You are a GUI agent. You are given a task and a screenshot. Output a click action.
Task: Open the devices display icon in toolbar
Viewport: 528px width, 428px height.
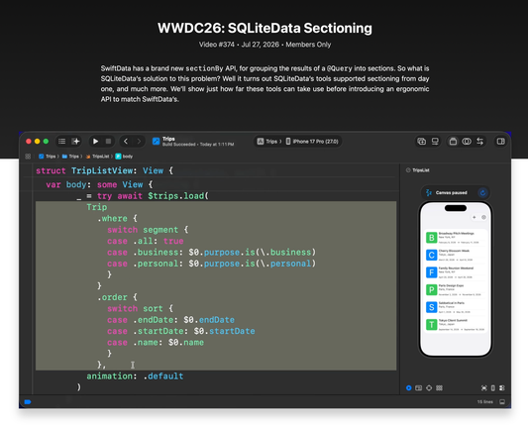(x=435, y=142)
